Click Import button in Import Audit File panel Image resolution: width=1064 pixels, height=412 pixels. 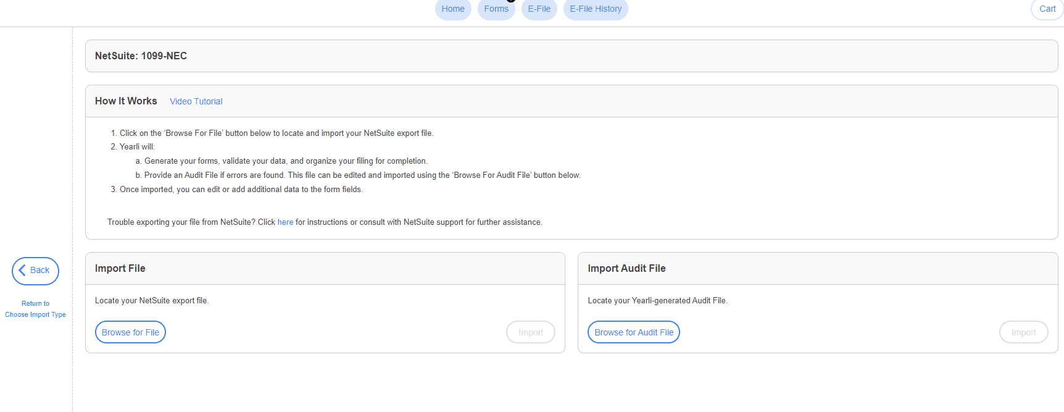tap(1024, 332)
